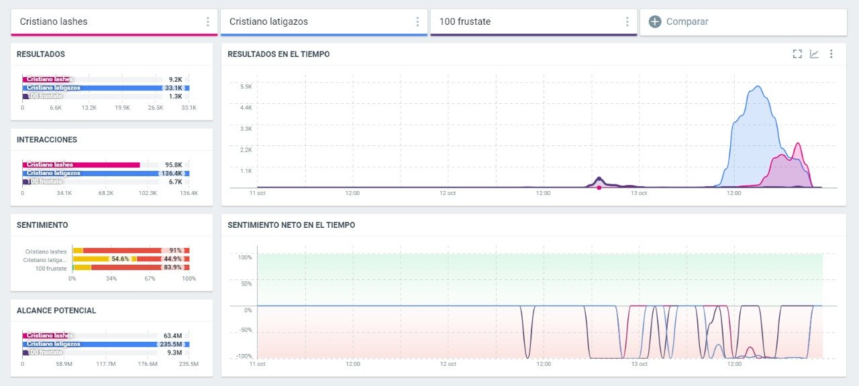859x386 pixels.
Task: Click the blue latigazos peak in the results chart
Action: click(758, 87)
